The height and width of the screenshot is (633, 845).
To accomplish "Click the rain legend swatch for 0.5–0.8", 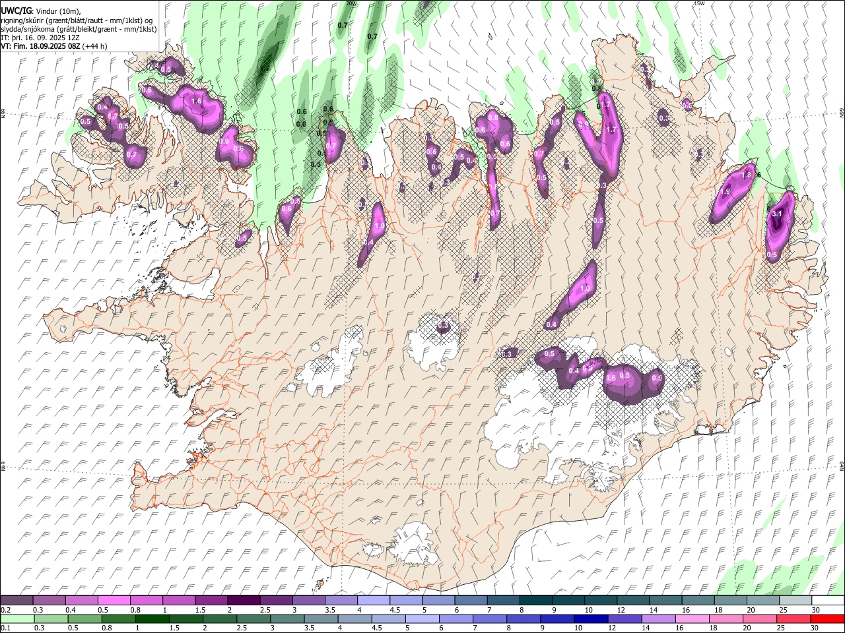I will [84, 619].
